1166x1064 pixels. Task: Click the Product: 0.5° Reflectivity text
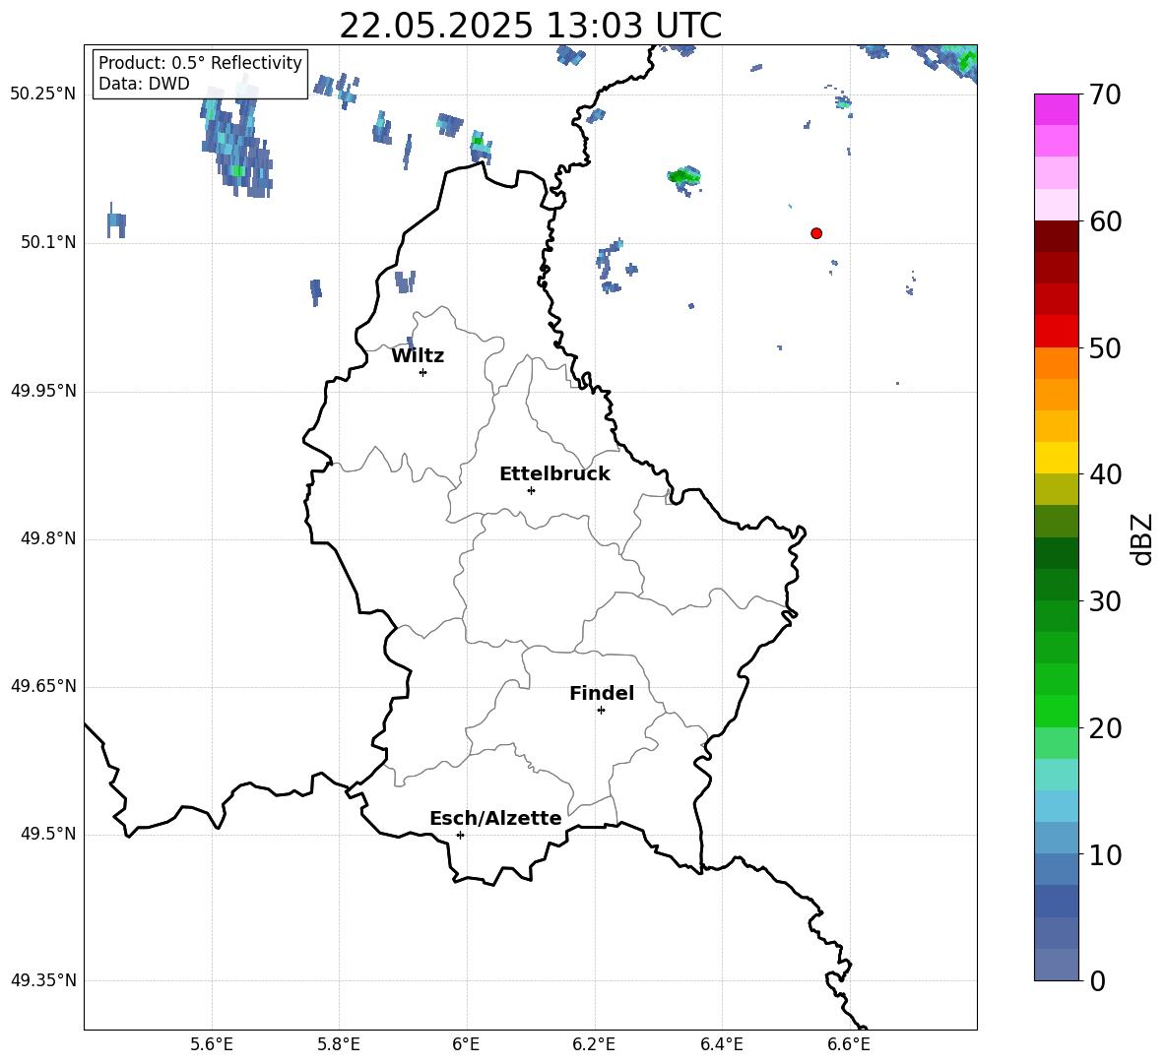(x=200, y=63)
